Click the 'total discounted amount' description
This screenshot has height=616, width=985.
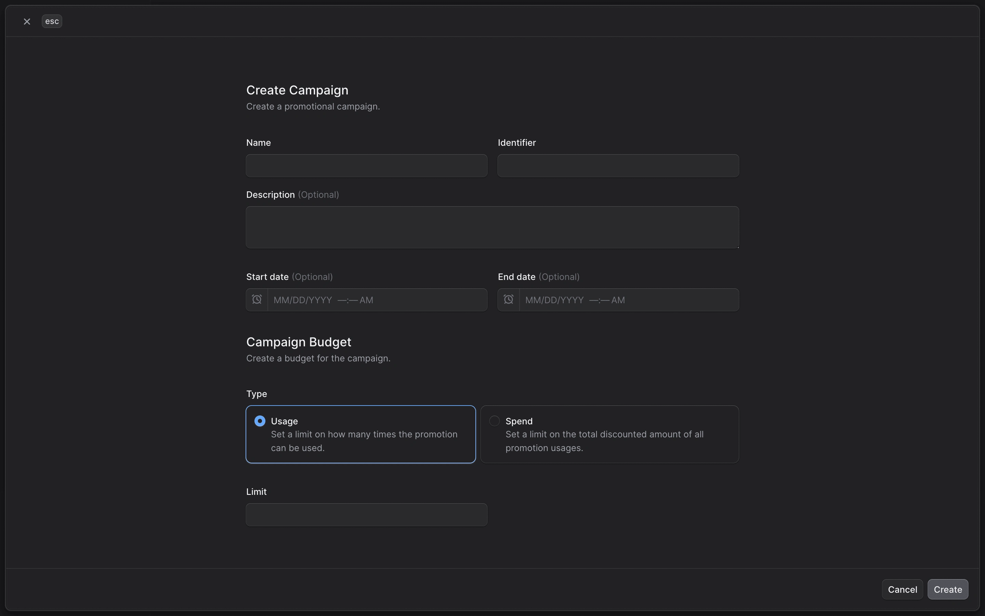click(x=604, y=441)
